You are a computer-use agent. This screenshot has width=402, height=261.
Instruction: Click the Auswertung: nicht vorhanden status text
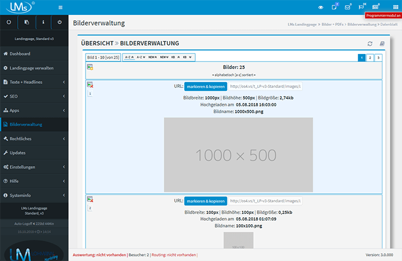coord(99,255)
